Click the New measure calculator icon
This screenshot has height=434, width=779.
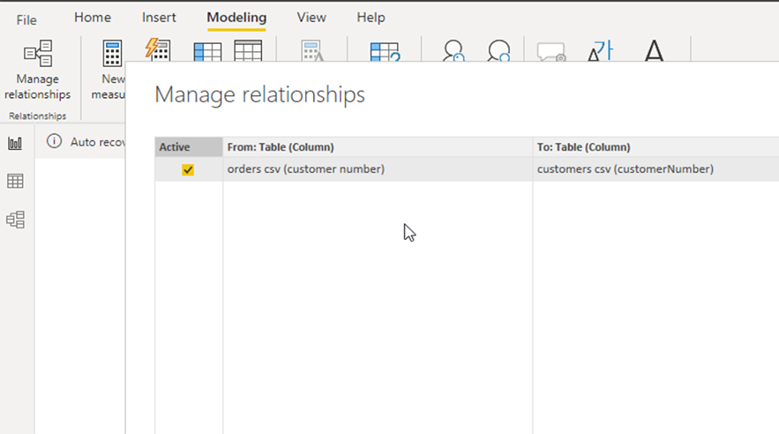pos(112,54)
